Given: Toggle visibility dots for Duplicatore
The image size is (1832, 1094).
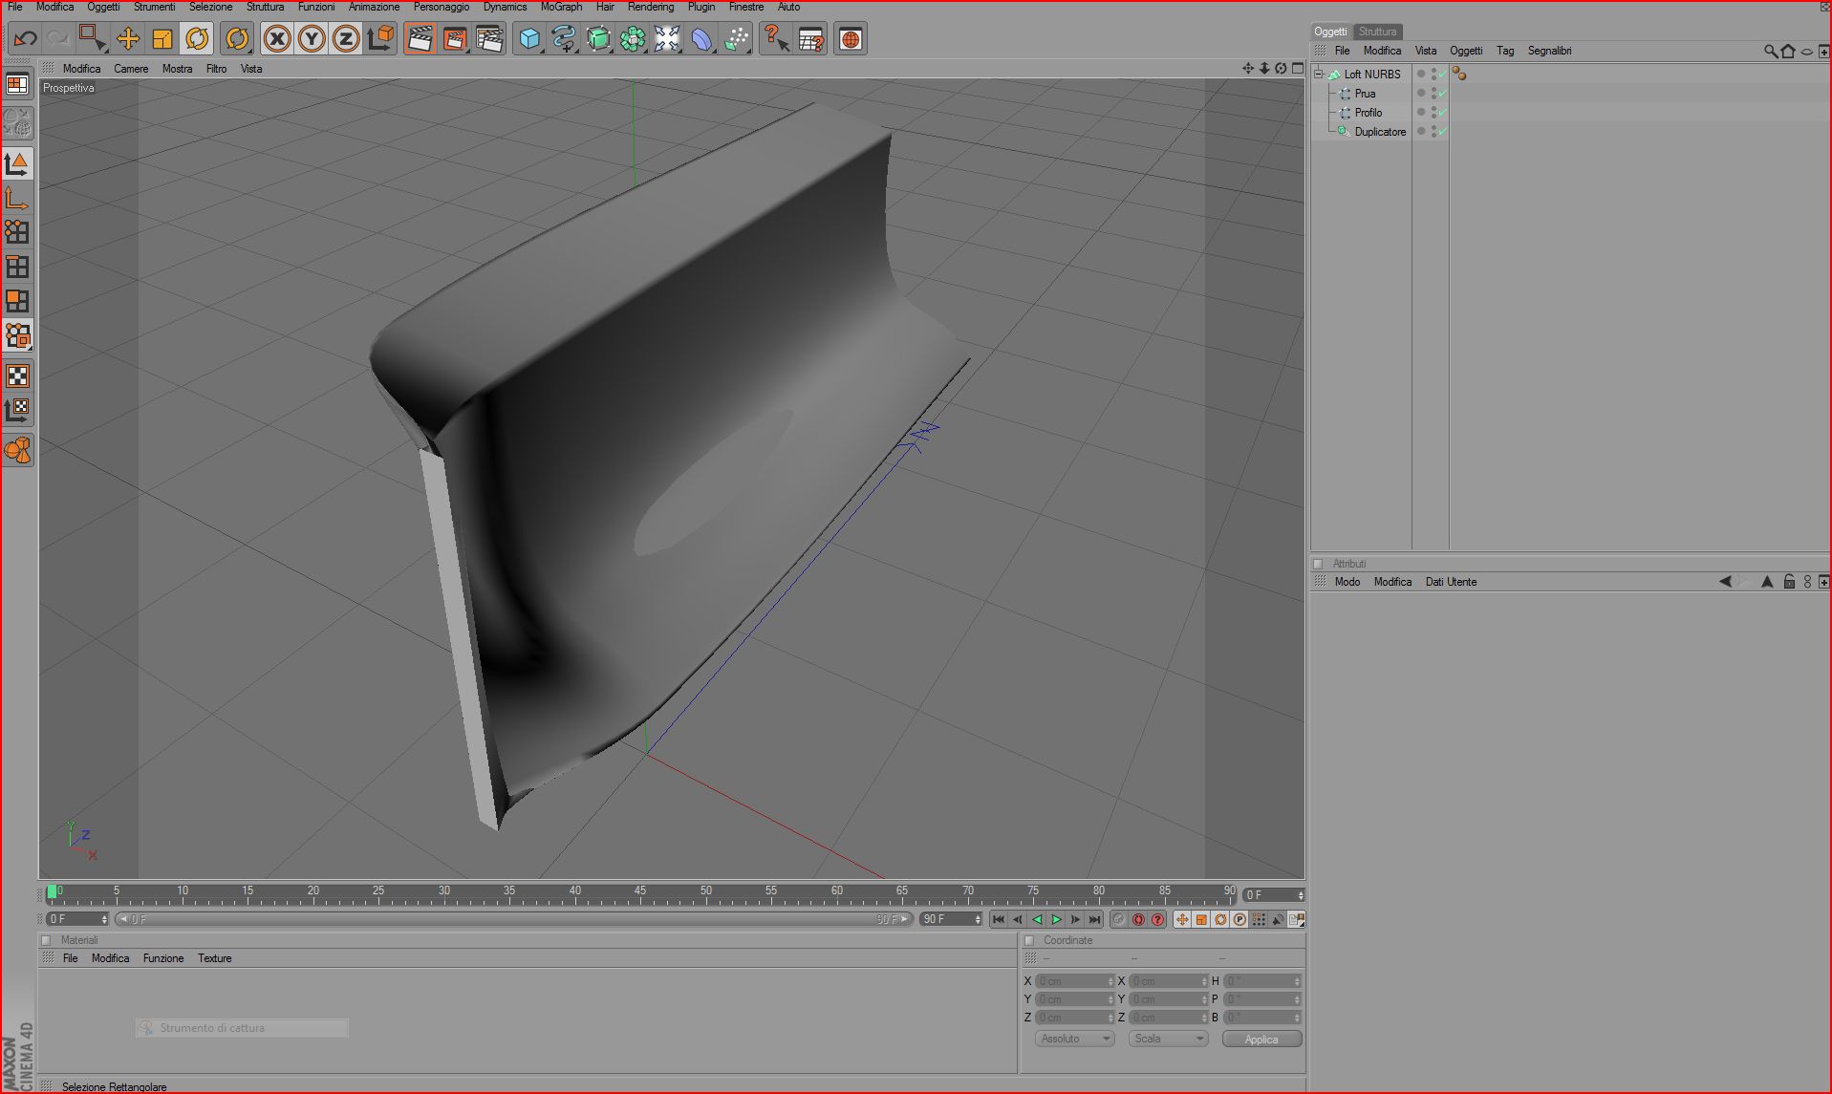Looking at the screenshot, I should coord(1433,132).
